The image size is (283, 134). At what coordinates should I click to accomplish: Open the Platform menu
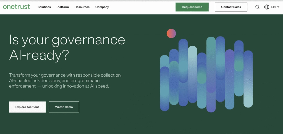pos(62,7)
